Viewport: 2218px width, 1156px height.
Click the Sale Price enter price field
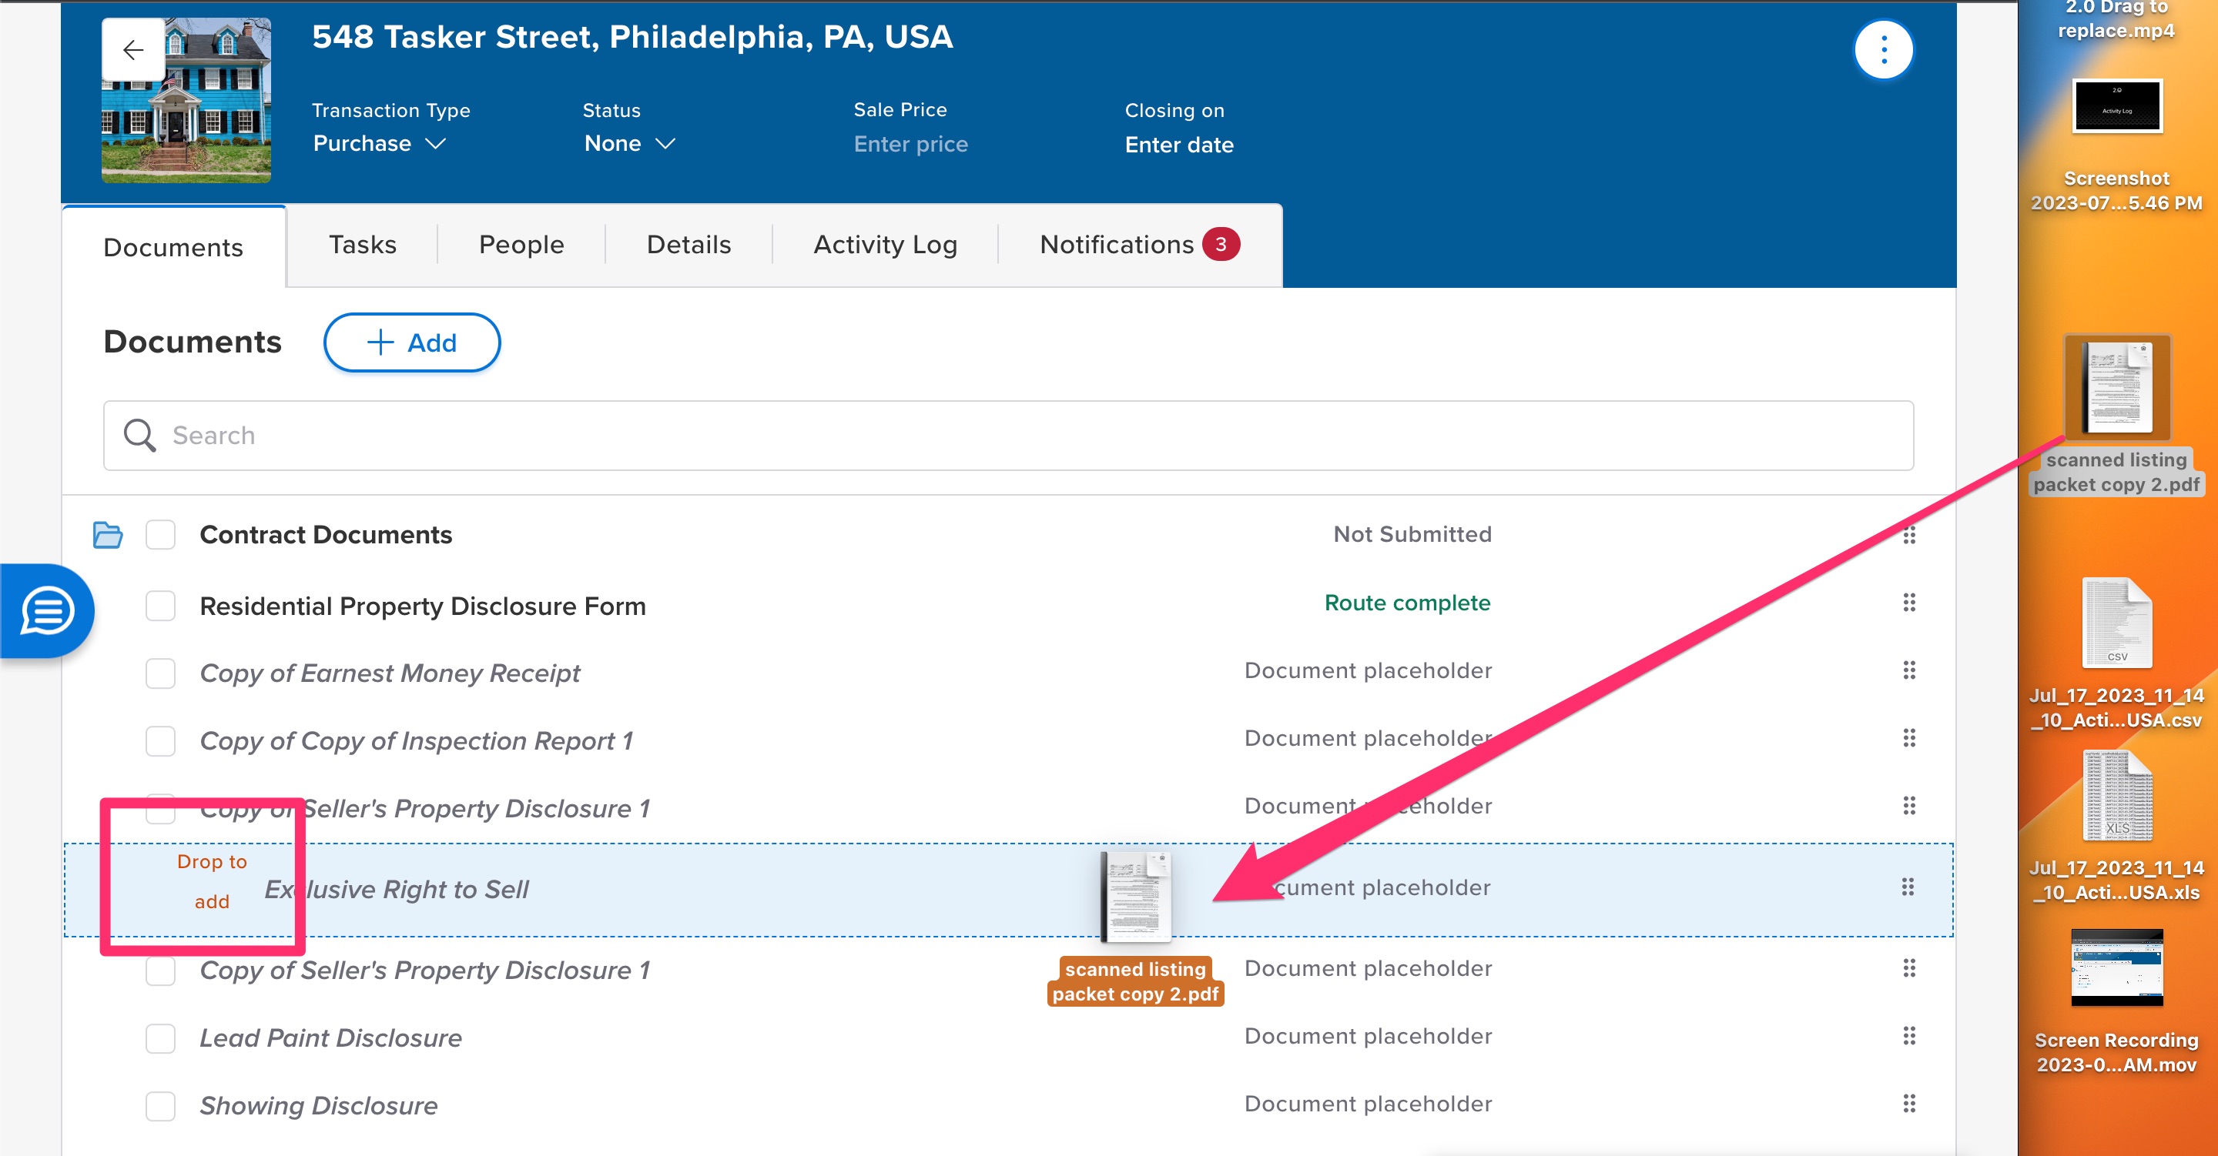coord(910,144)
